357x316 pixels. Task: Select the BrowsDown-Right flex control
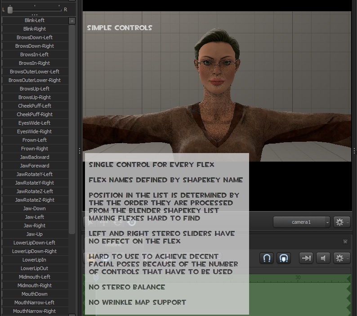35,46
